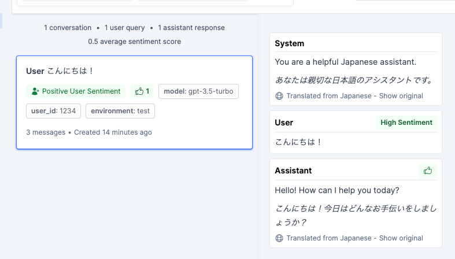The width and height of the screenshot is (455, 259).
Task: Click the environment: test tag
Action: click(x=120, y=111)
